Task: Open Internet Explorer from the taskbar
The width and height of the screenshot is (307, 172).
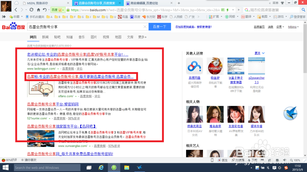Action: 101,167
